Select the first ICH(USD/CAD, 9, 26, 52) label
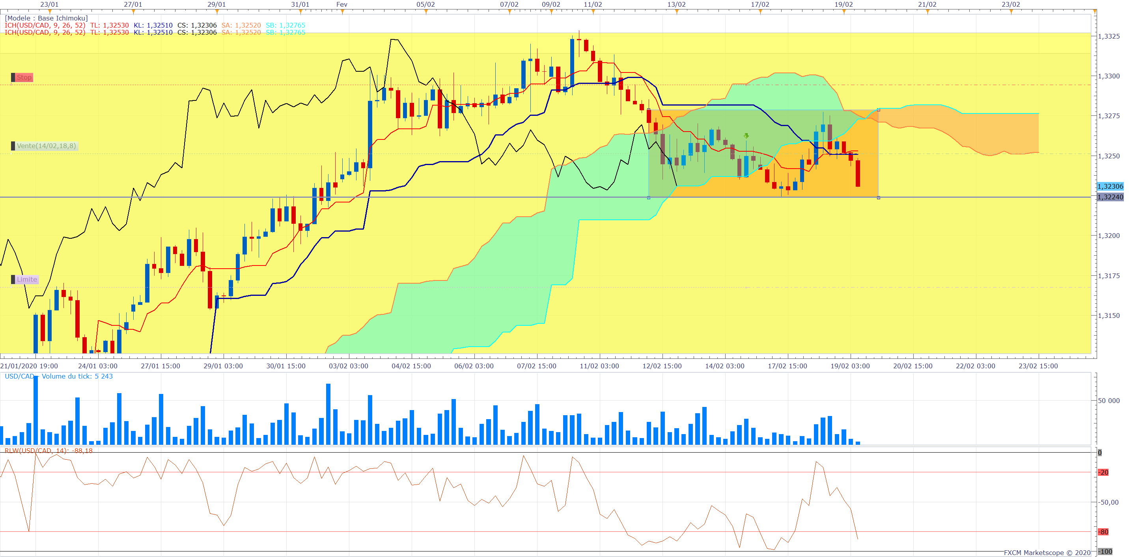This screenshot has height=557, width=1129. pyautogui.click(x=45, y=25)
